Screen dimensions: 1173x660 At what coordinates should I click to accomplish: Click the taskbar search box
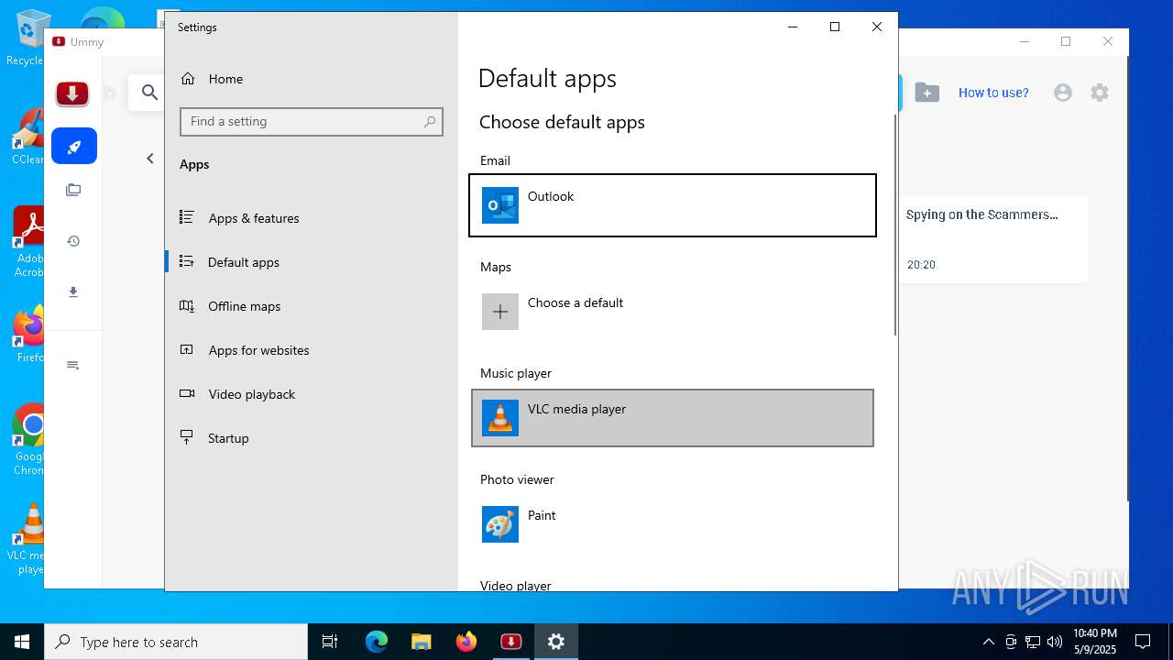tap(176, 642)
